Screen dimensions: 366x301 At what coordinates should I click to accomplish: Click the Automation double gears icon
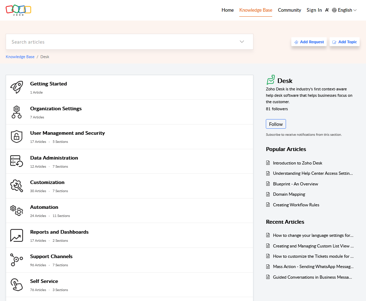[x=17, y=211]
